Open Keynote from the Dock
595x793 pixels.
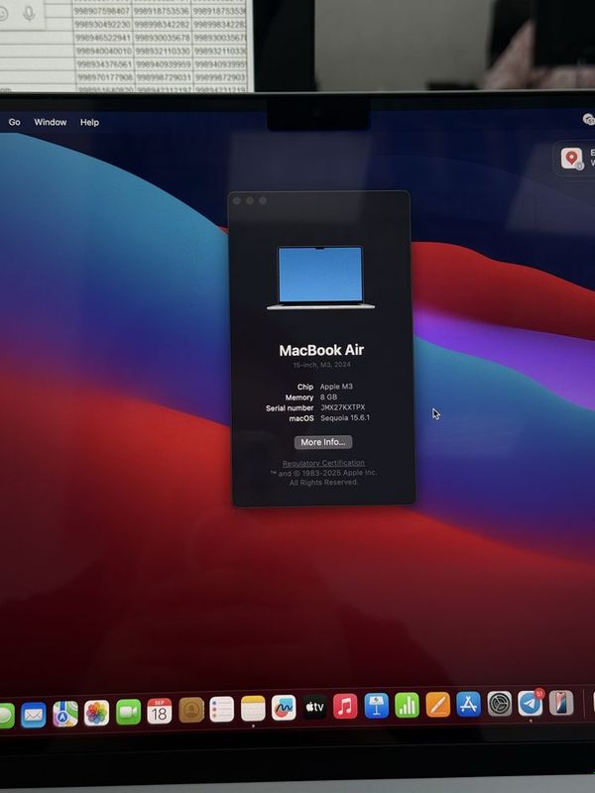tap(377, 706)
